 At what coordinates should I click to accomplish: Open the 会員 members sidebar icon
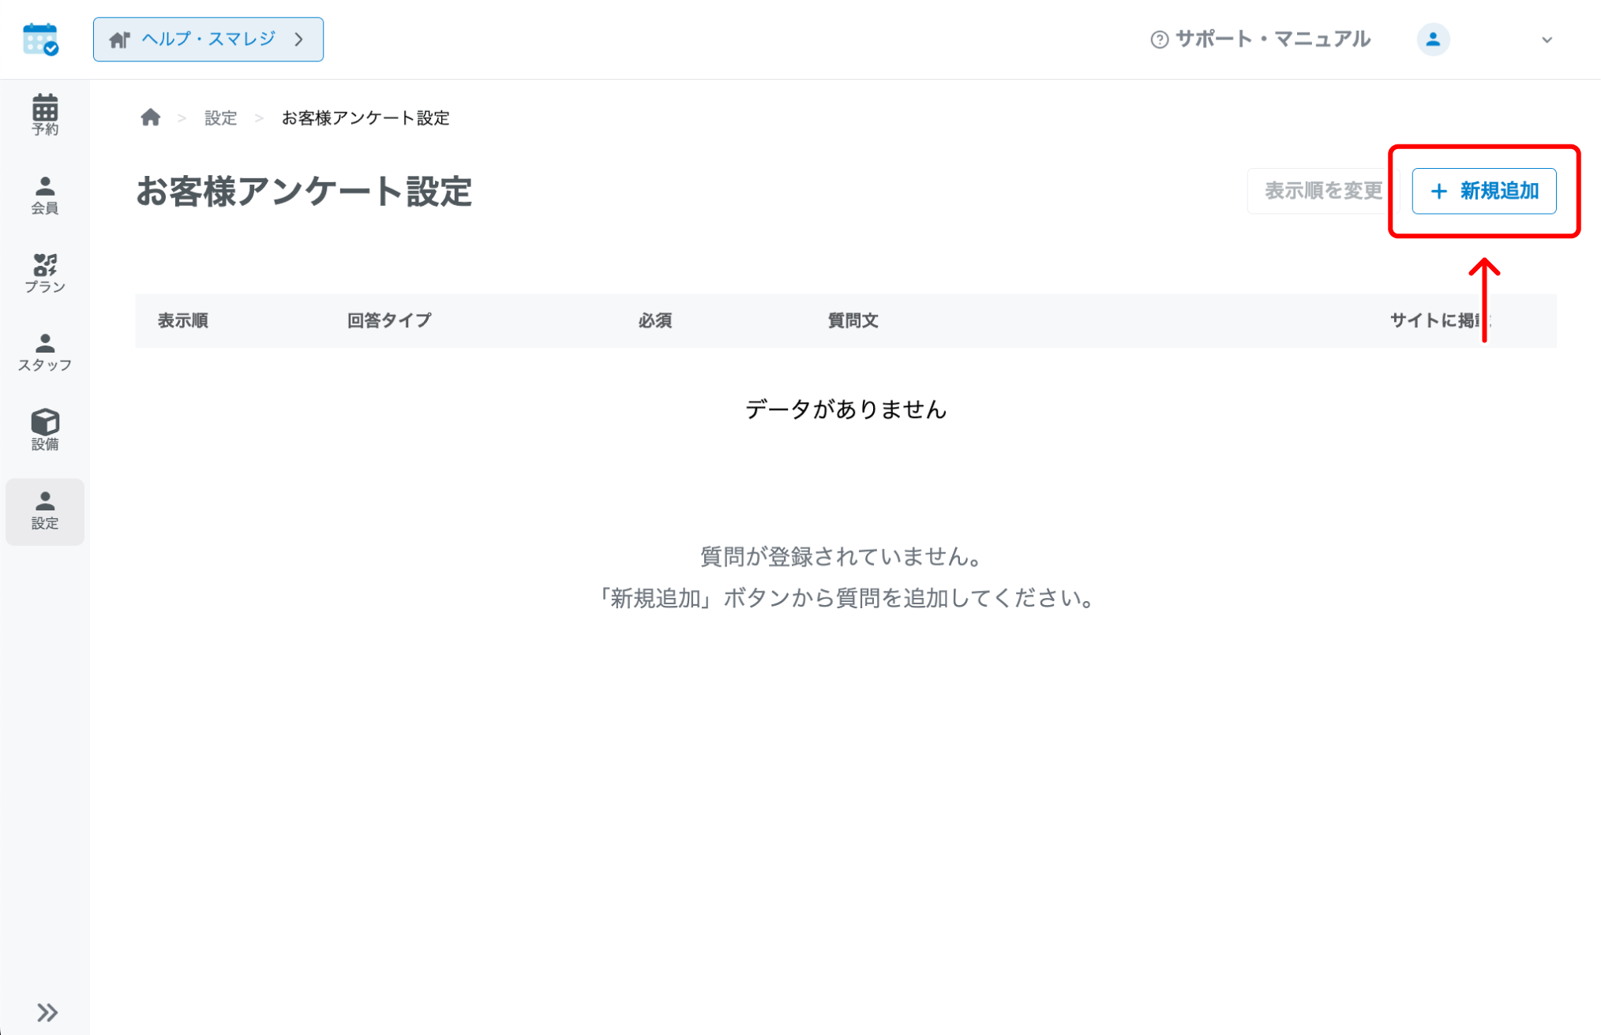point(45,195)
